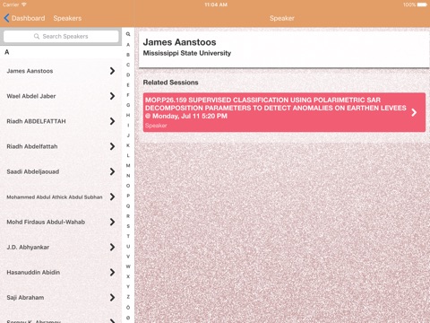This screenshot has height=323, width=430.
Task: Open the chevron for J.D. Abhyankar
Action: click(112, 247)
